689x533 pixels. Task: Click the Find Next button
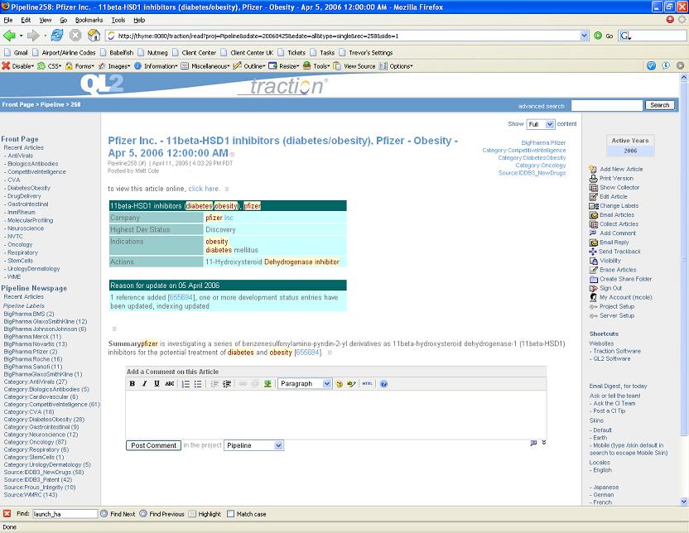pos(118,514)
